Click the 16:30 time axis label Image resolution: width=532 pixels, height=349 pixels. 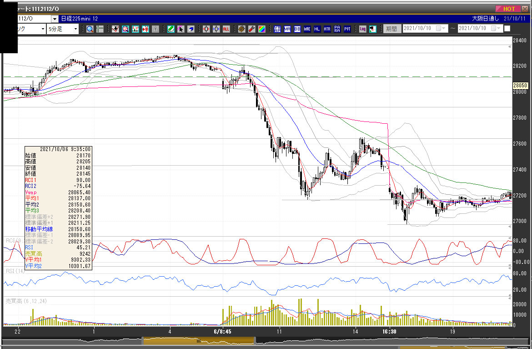(390, 331)
